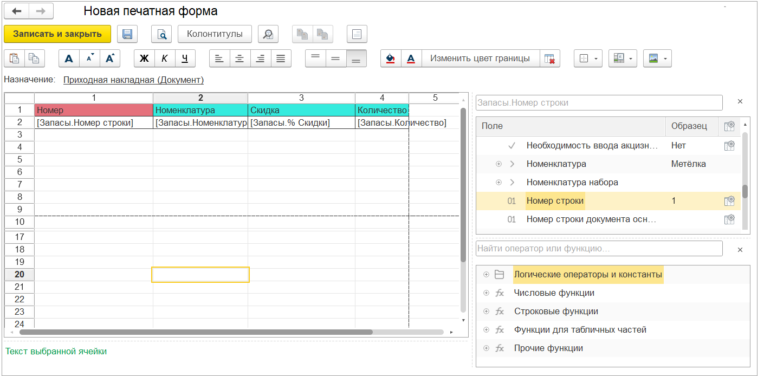Decrease font size with shrink A icon
The height and width of the screenshot is (376, 764).
coord(89,59)
